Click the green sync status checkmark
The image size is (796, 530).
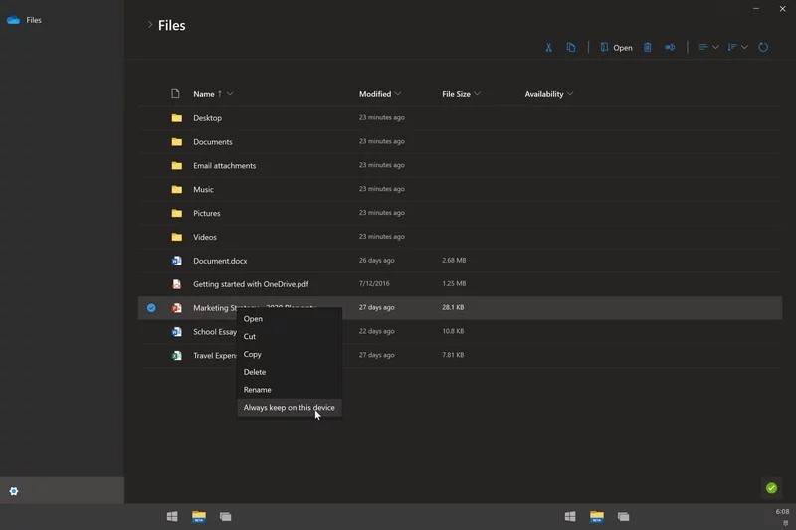pyautogui.click(x=771, y=488)
